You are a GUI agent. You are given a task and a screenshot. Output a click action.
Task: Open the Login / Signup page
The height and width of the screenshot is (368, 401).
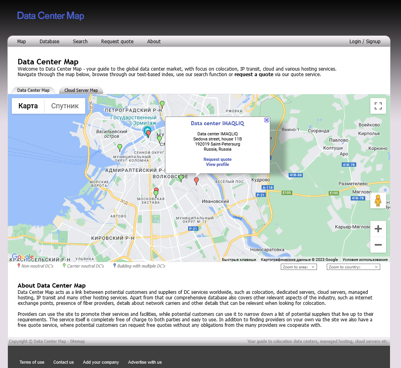(x=365, y=41)
